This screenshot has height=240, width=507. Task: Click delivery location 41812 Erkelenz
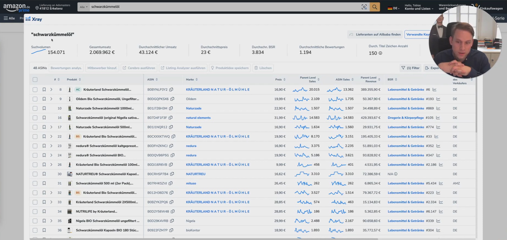pyautogui.click(x=53, y=7)
